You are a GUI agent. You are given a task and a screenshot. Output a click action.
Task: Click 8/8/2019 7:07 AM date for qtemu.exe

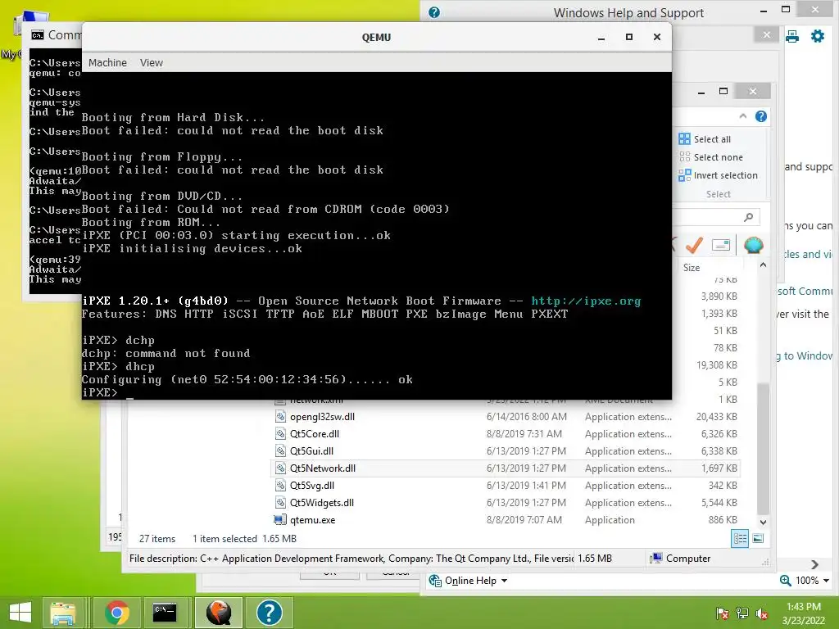(524, 520)
